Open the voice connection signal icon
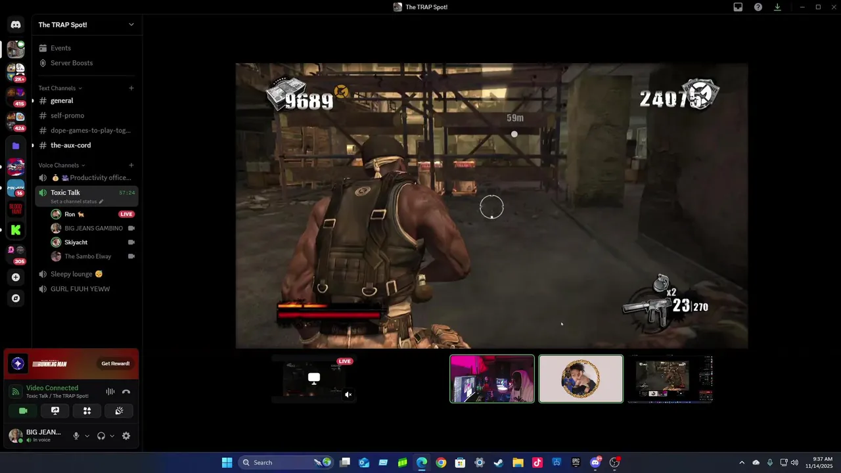Screen dimensions: 841x473 [x=15, y=392]
